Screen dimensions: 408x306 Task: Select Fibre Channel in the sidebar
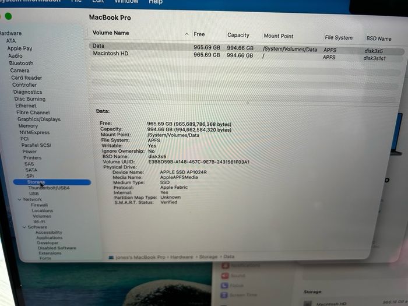click(x=33, y=112)
